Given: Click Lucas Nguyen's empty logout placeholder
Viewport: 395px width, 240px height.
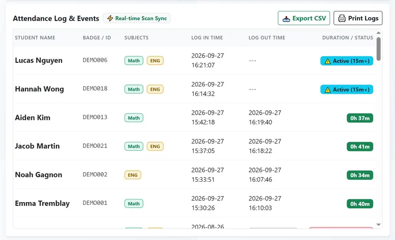Looking at the screenshot, I should coord(252,61).
